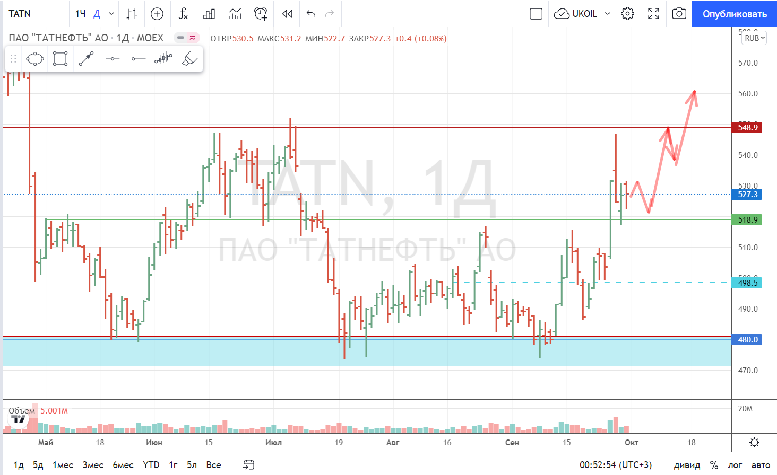Open the go to date icon
The image size is (777, 475).
pyautogui.click(x=248, y=465)
